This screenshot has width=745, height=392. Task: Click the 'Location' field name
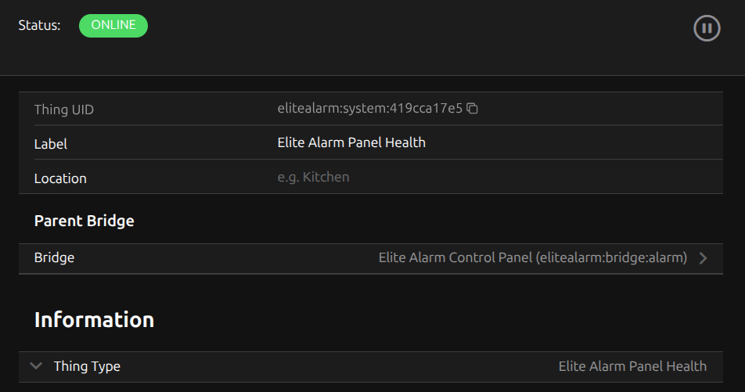pyautogui.click(x=60, y=178)
